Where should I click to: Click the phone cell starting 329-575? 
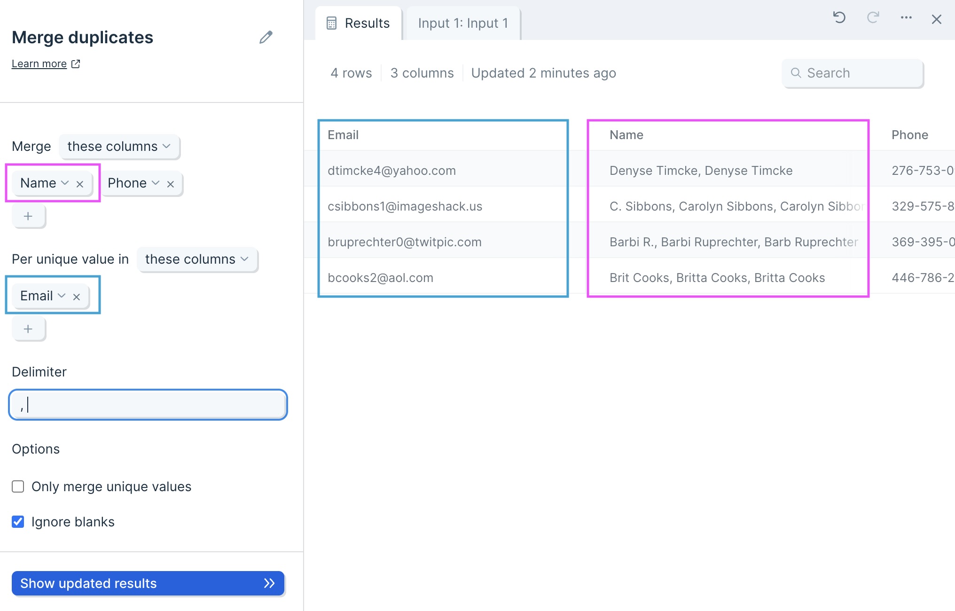pos(923,206)
